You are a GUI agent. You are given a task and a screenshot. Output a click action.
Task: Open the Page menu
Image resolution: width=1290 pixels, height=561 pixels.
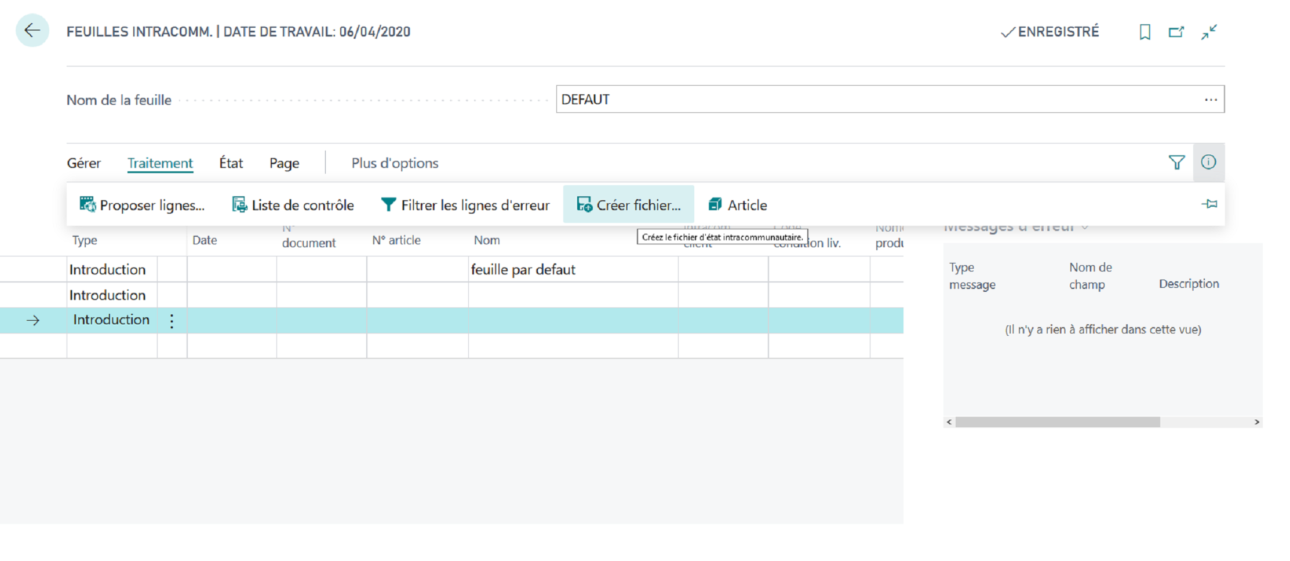(x=284, y=163)
